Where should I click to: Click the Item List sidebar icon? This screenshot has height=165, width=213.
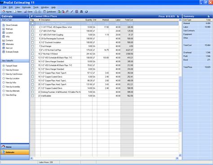coord(4,48)
